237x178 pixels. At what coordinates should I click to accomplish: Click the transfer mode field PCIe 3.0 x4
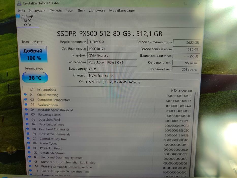click(112, 62)
